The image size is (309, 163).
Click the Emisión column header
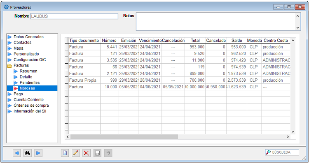129,41
